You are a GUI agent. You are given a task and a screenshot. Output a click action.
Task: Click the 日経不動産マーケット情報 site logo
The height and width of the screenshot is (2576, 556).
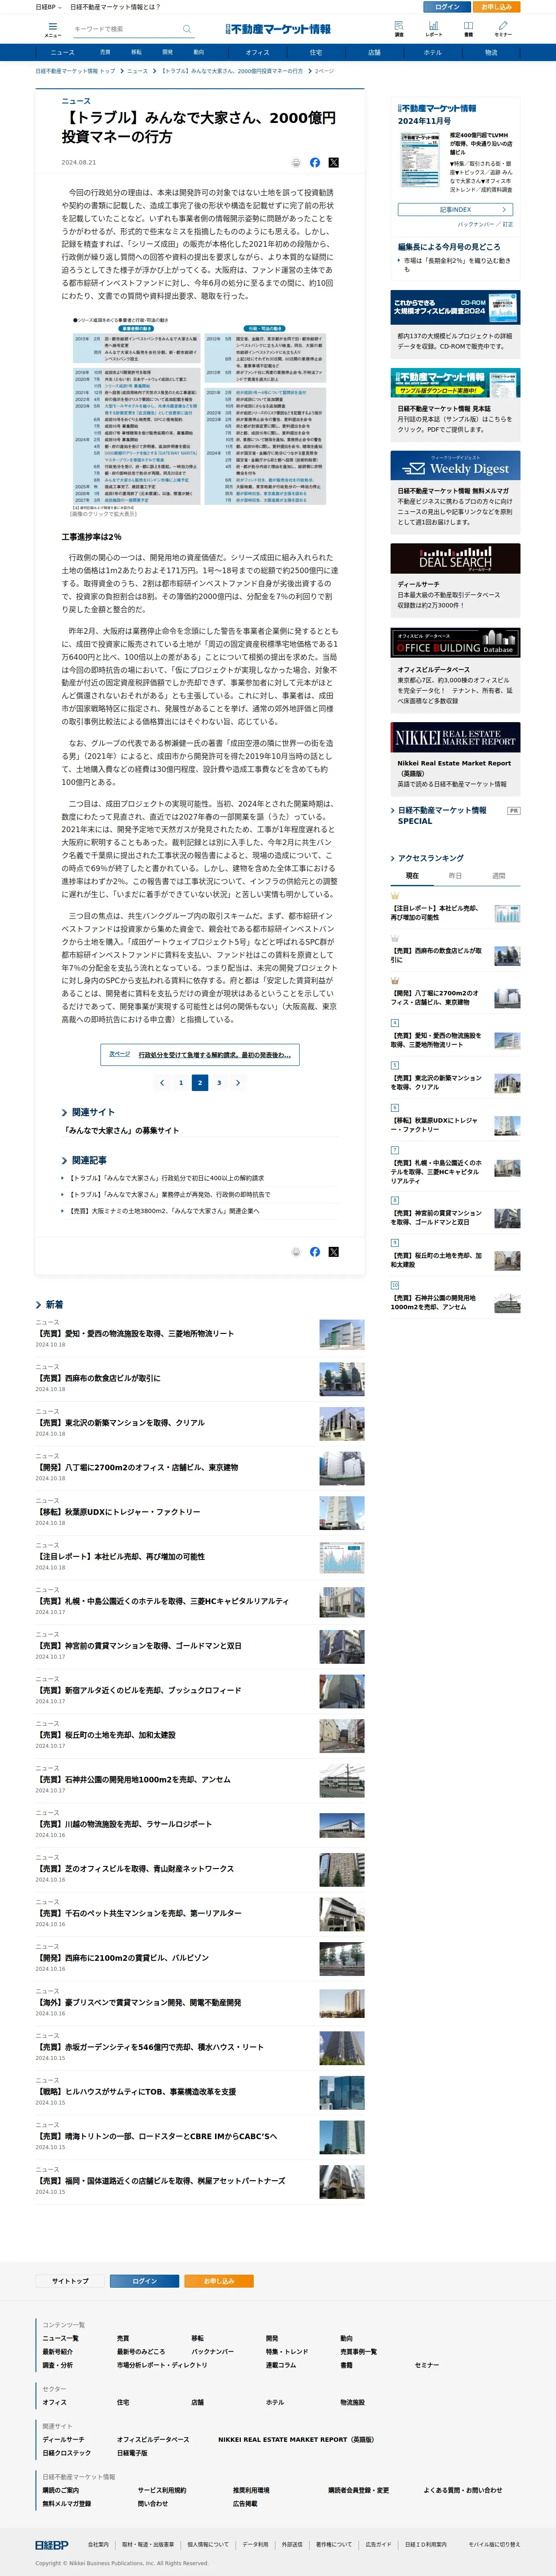point(278,29)
